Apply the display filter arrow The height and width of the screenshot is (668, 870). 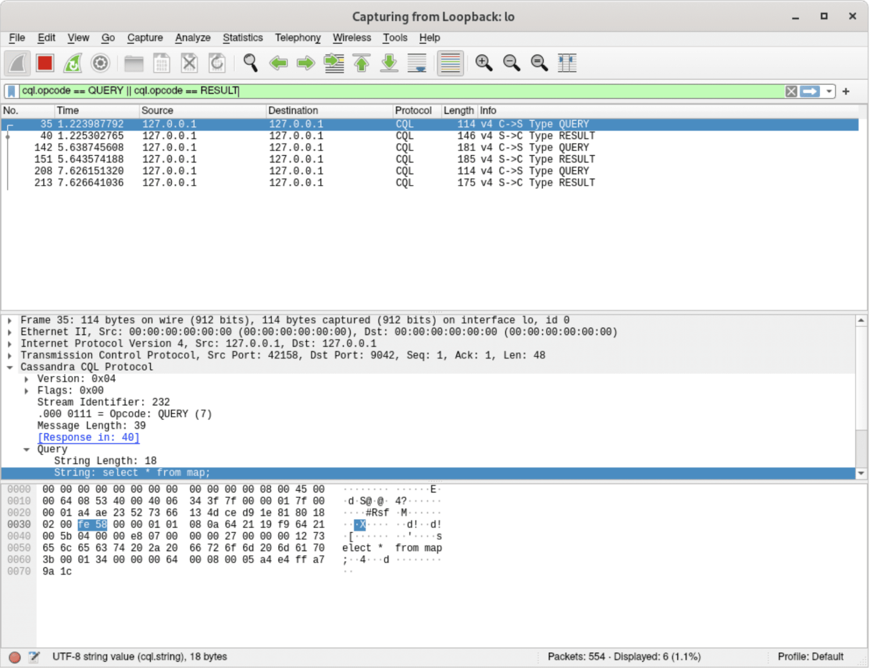pyautogui.click(x=810, y=91)
